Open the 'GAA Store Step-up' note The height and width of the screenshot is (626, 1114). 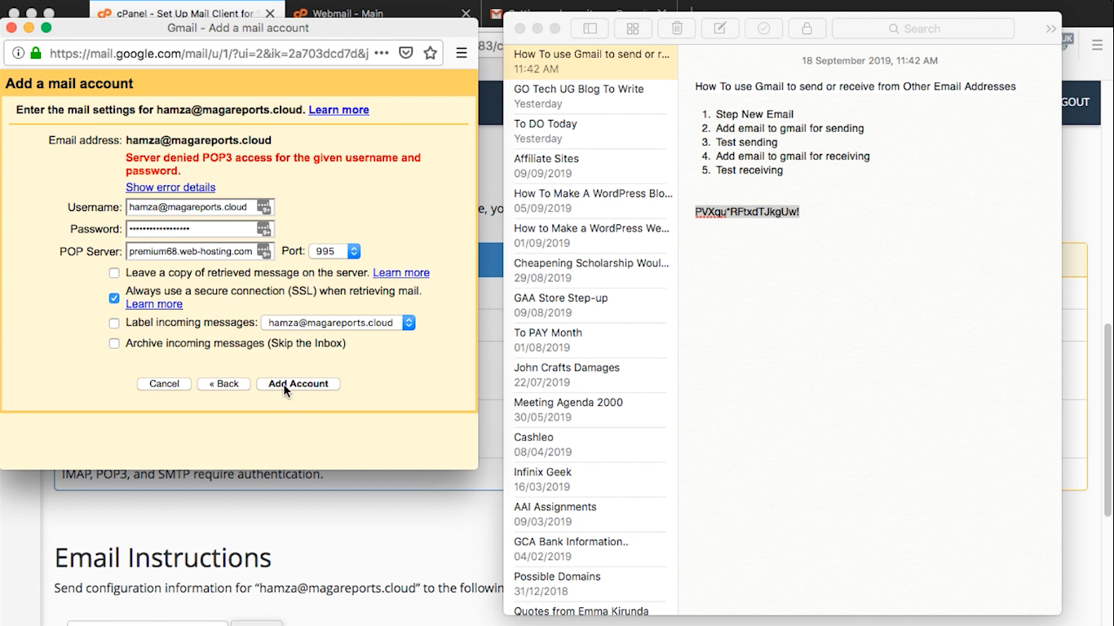(590, 306)
